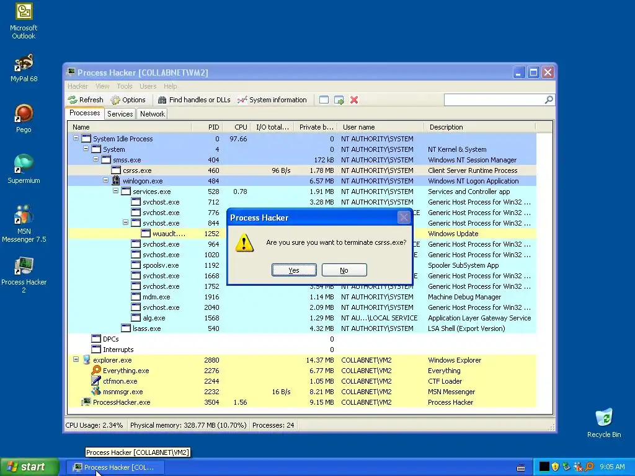Screen dimensions: 635x476
Task: Select the csrss.exe process row
Action: [302, 170]
